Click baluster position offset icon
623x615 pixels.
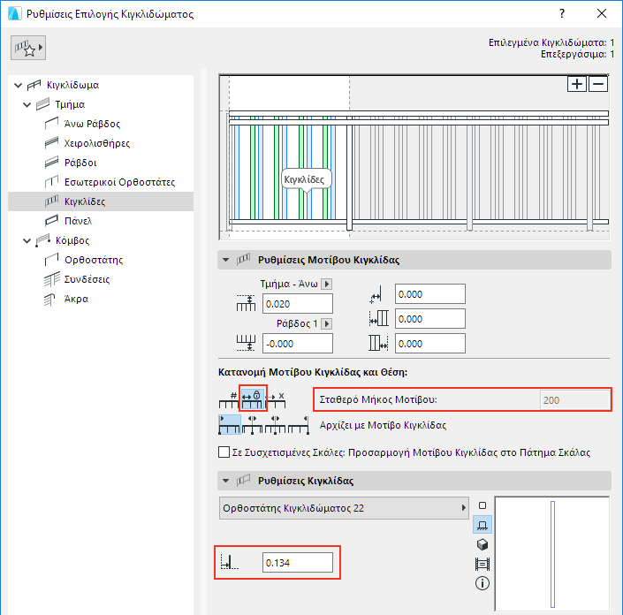[x=230, y=563]
